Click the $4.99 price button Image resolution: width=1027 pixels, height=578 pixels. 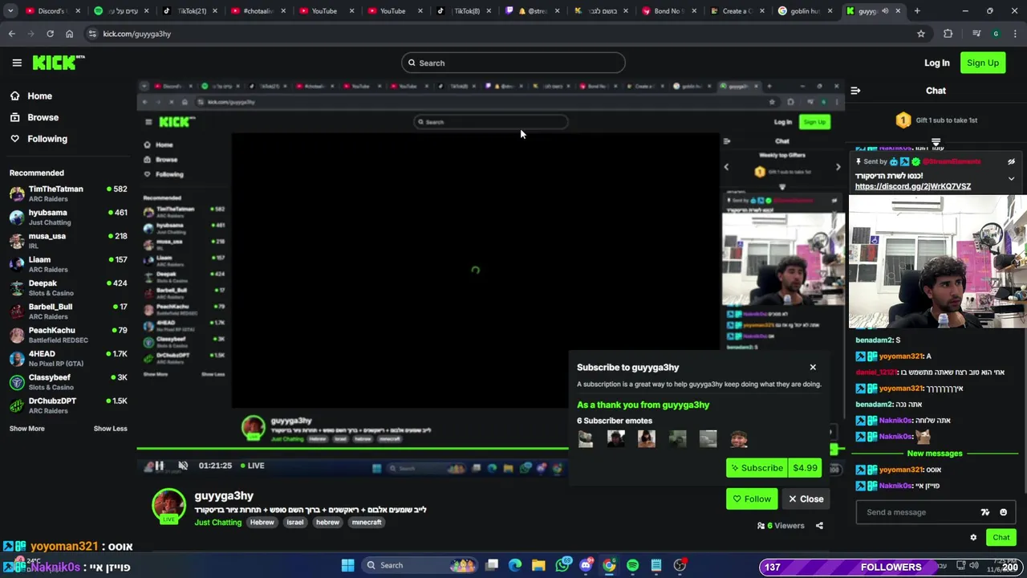tap(805, 468)
